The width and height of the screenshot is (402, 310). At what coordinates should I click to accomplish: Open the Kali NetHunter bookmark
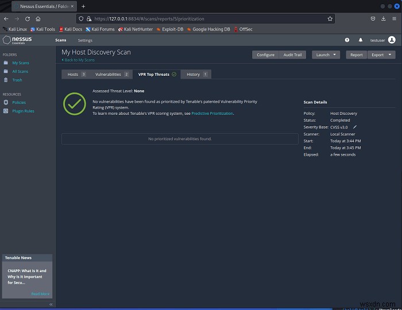(x=136, y=29)
